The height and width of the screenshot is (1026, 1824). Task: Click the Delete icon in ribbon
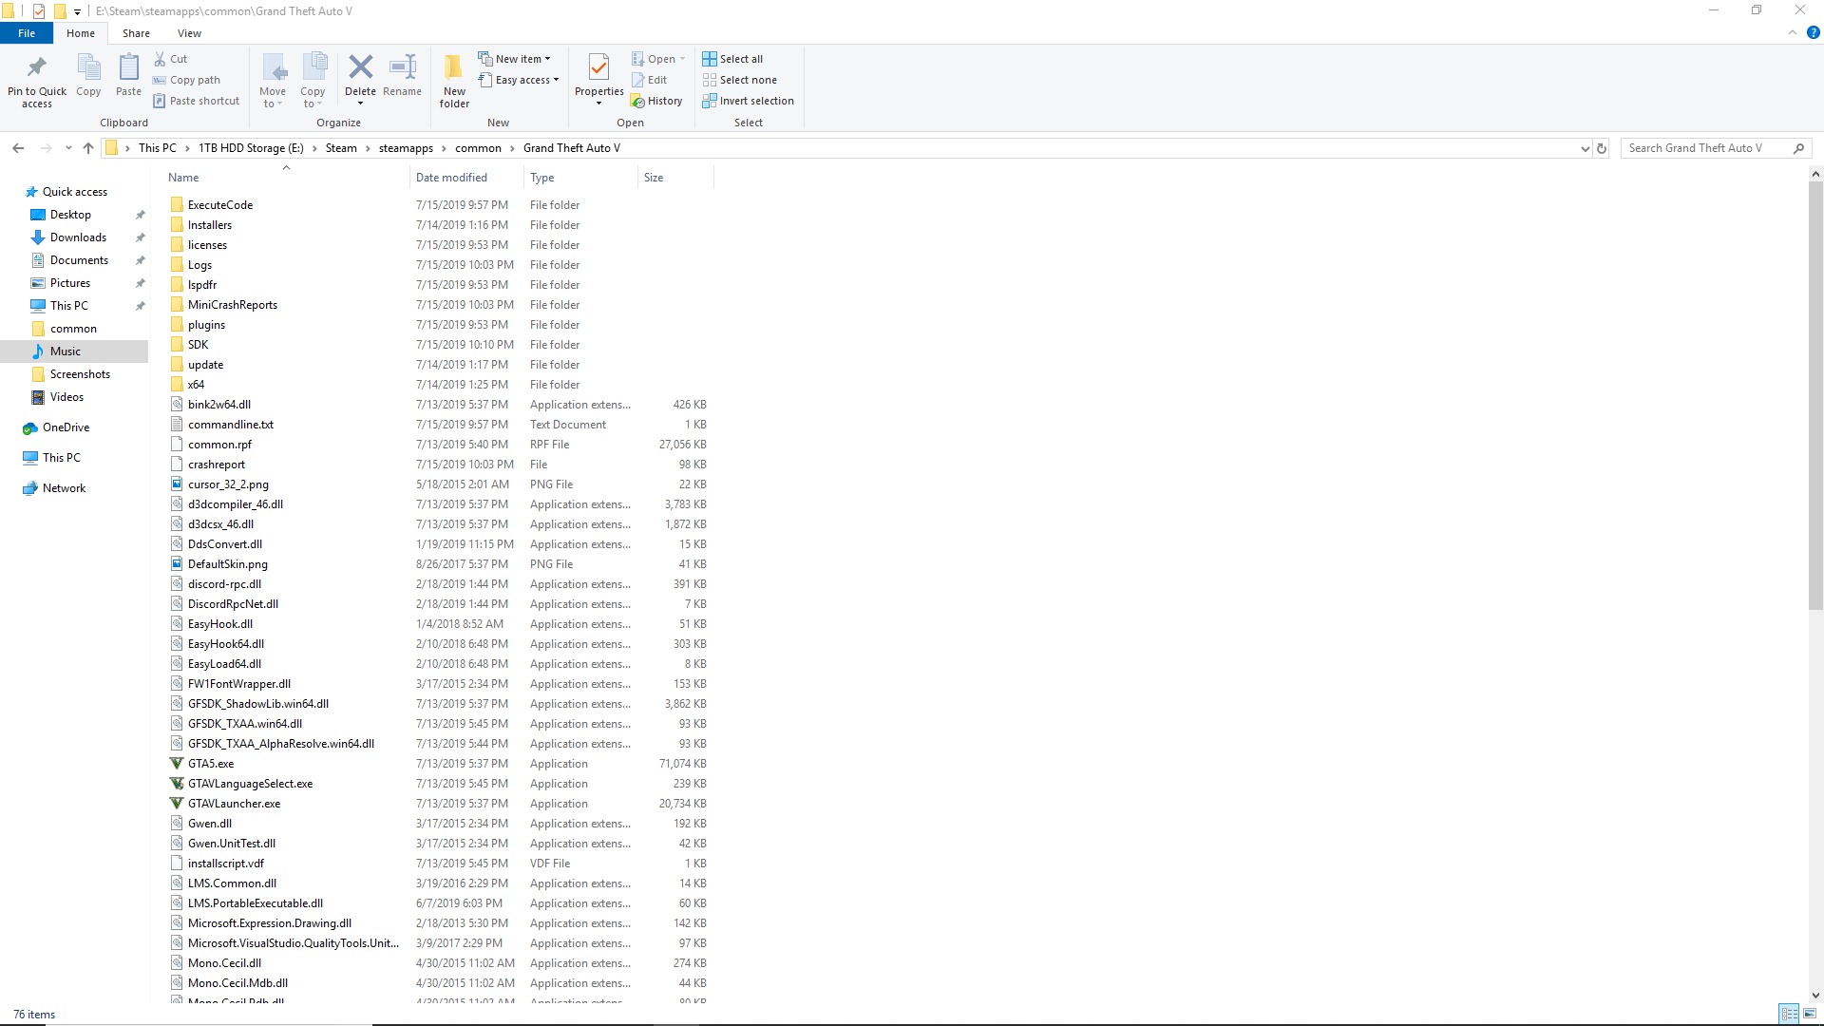click(x=360, y=67)
